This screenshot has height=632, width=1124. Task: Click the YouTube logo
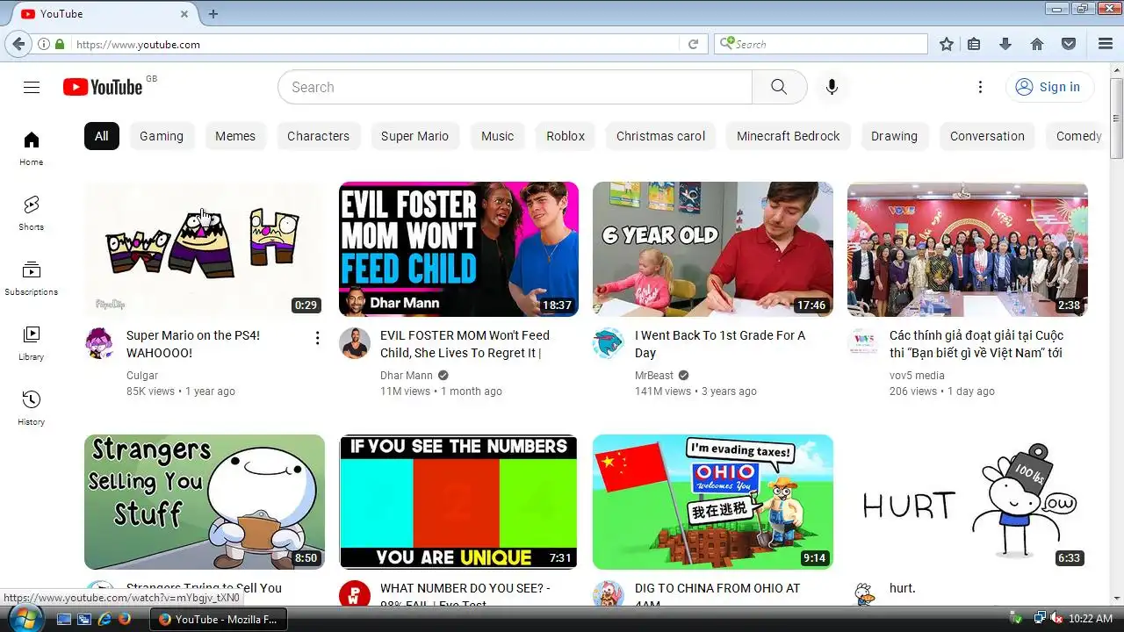point(103,87)
